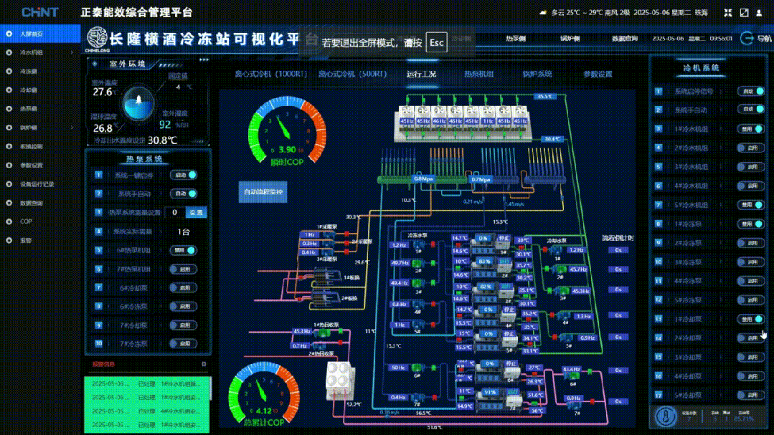Toggle 7#热泵机组 switch
The height and width of the screenshot is (435, 774).
click(184, 269)
